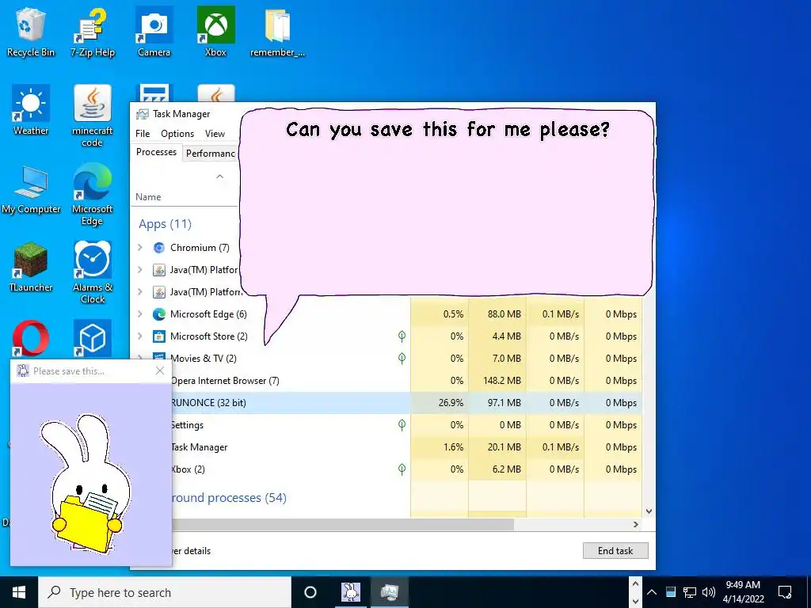Click the Microsoft Store process icon
Screen dimensions: 811x608
point(159,336)
